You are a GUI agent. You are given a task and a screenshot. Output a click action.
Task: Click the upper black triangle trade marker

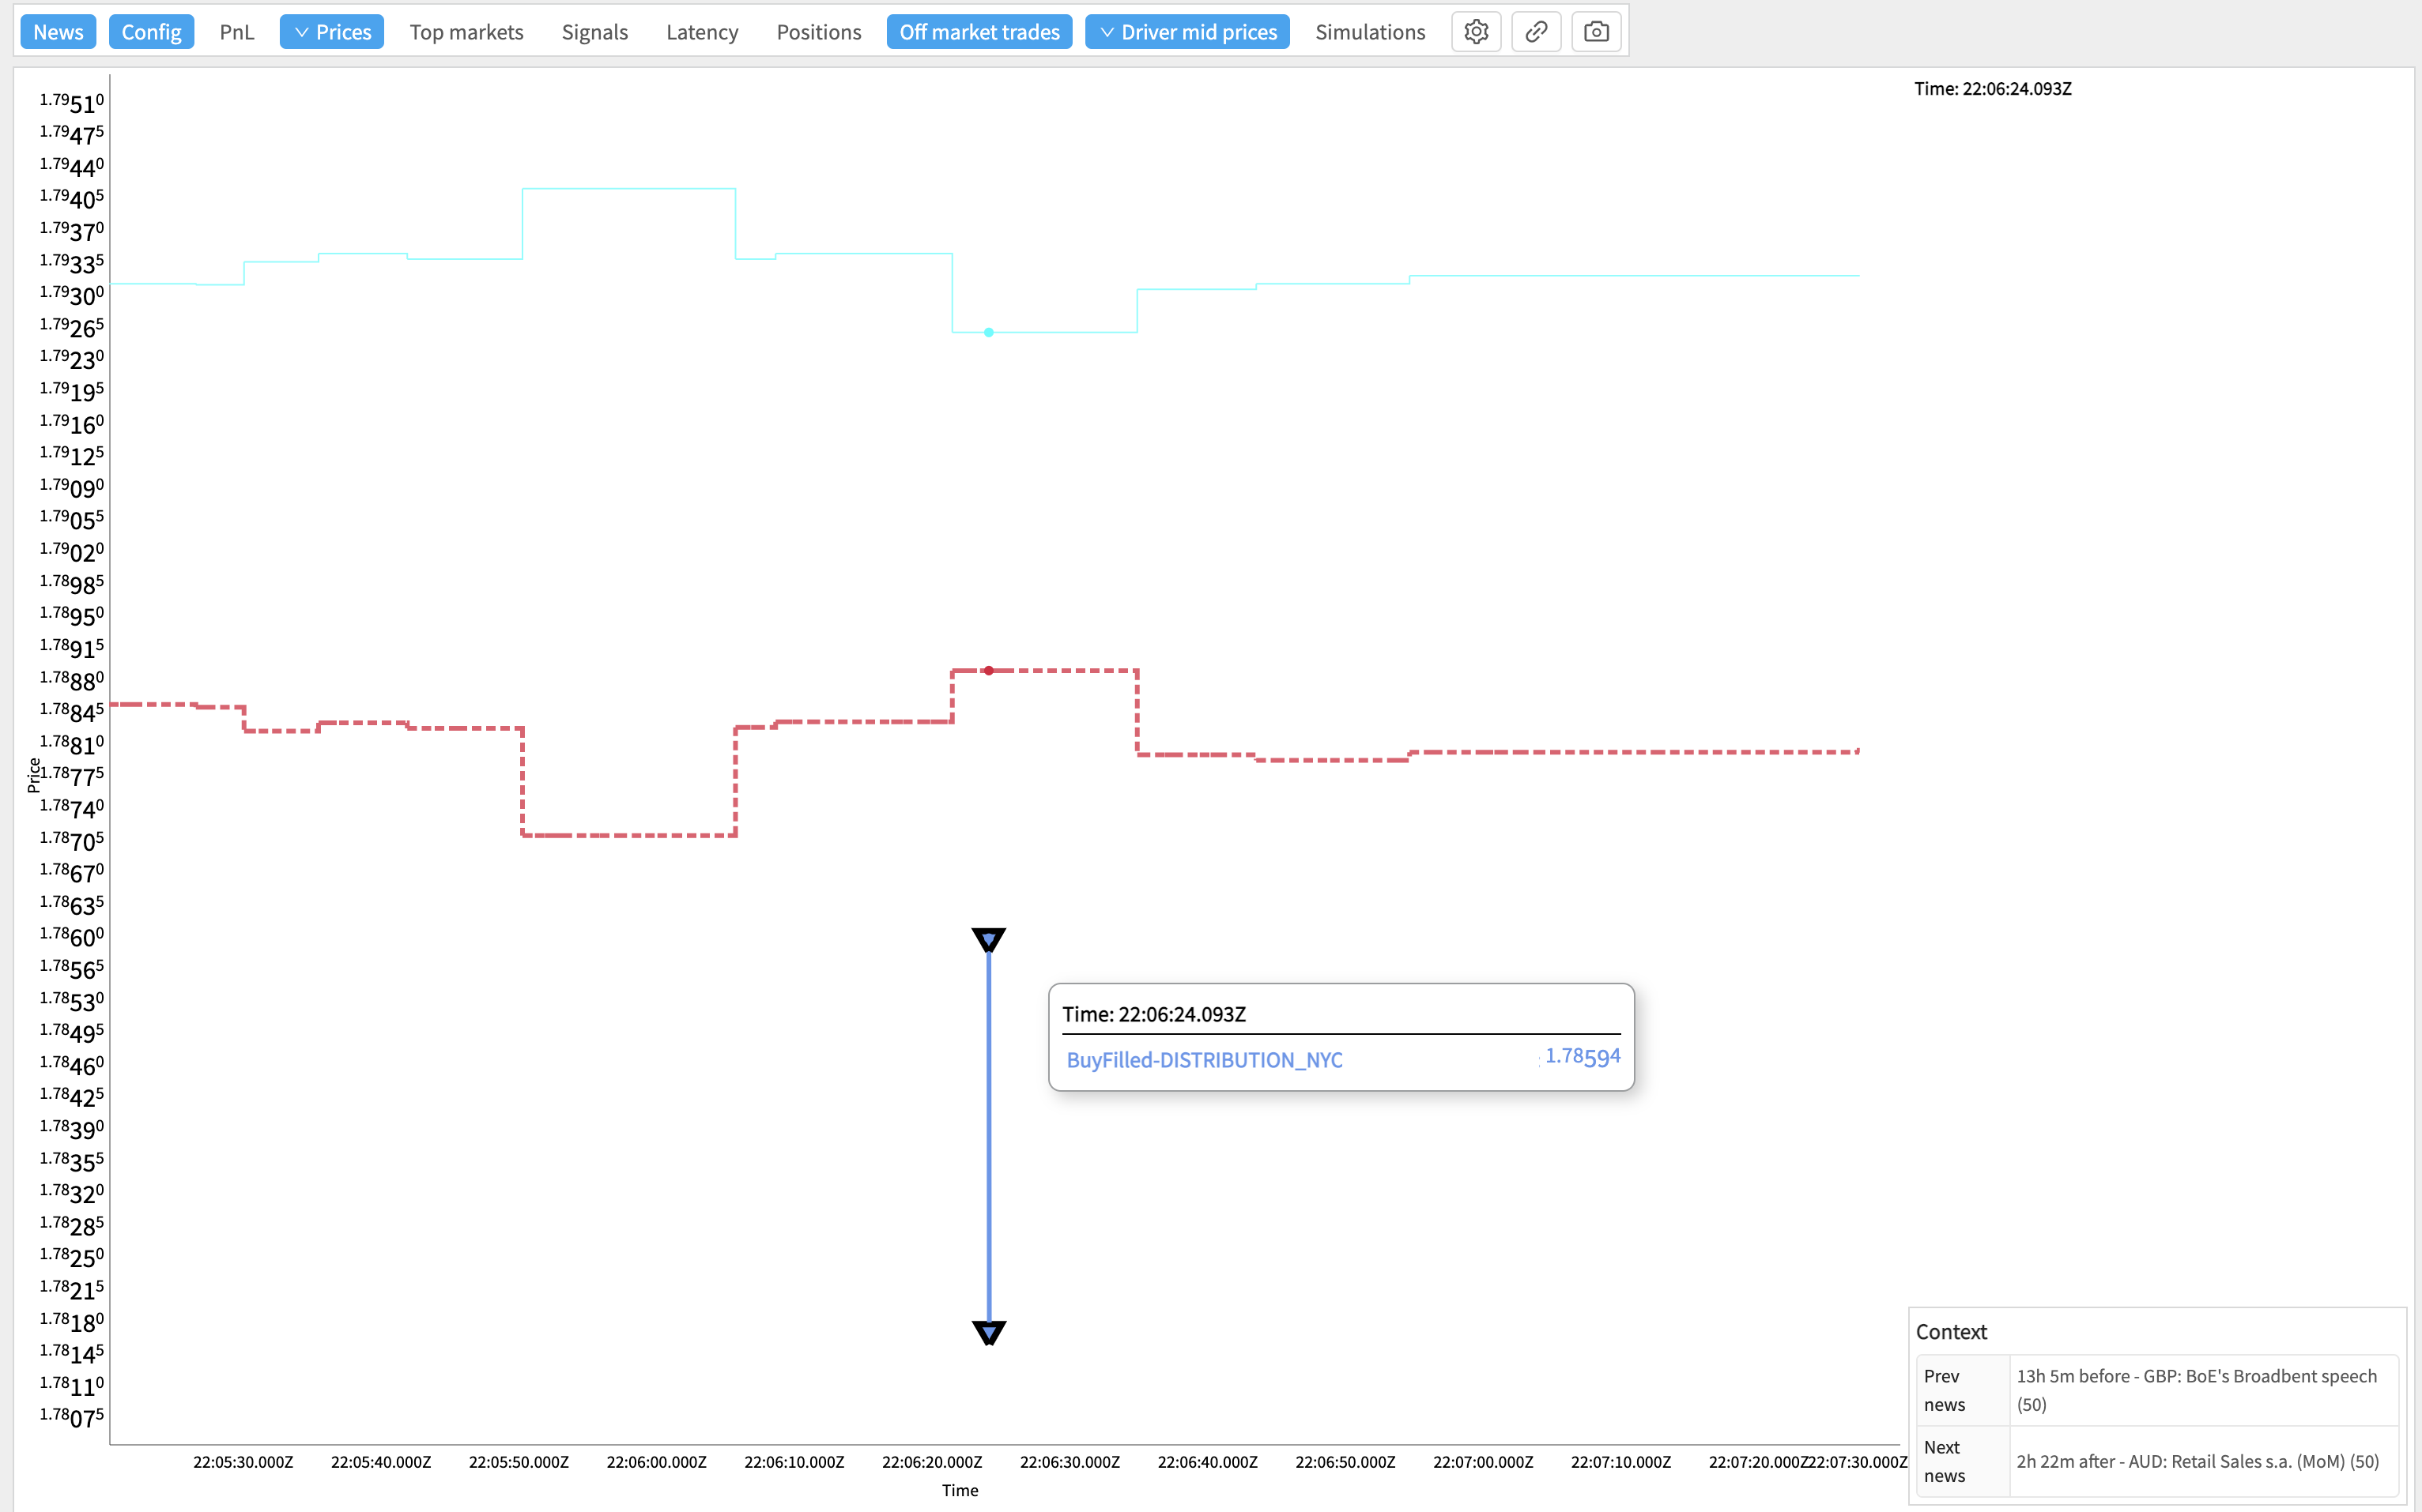pos(988,939)
